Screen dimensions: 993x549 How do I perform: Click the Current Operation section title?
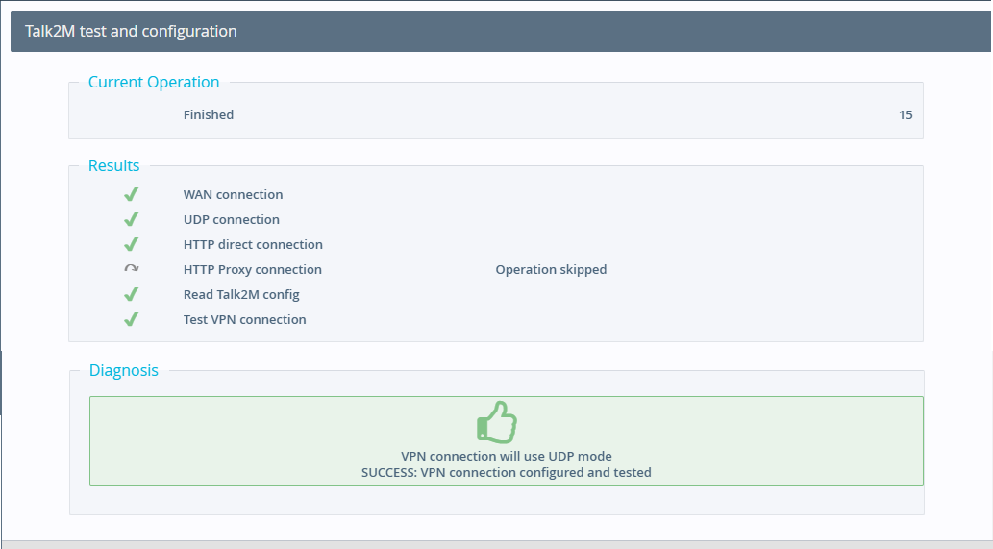point(154,82)
